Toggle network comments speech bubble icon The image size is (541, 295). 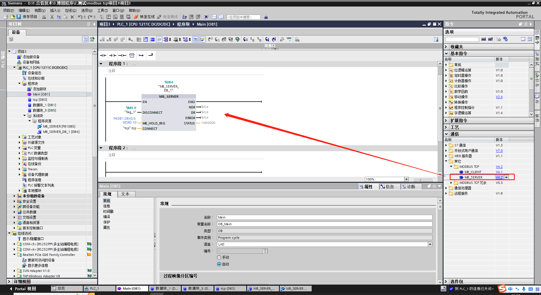tap(159, 39)
